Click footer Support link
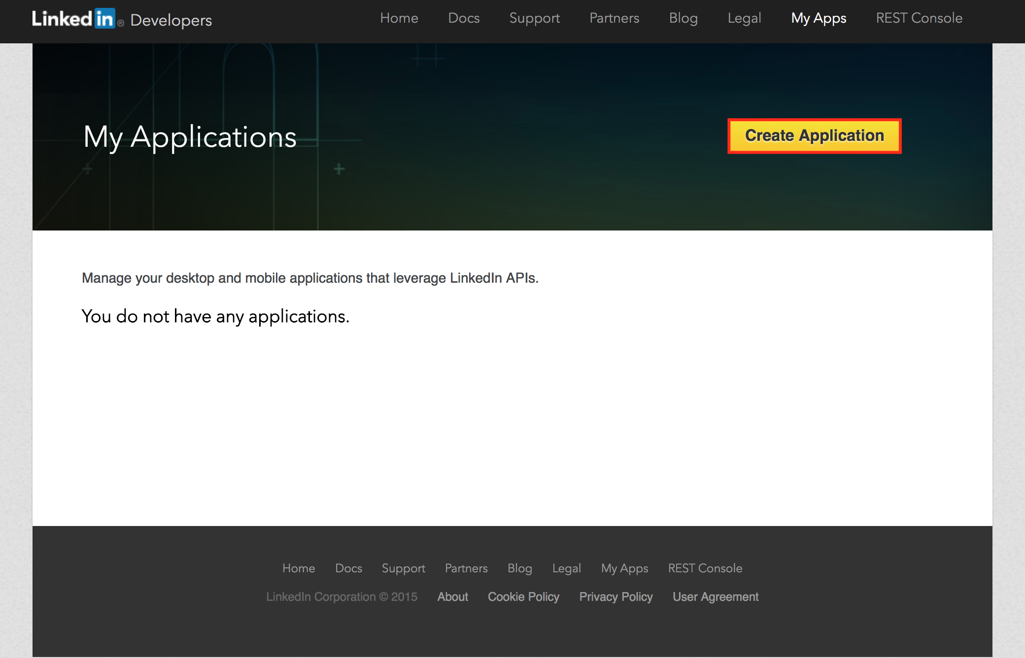 coord(403,568)
